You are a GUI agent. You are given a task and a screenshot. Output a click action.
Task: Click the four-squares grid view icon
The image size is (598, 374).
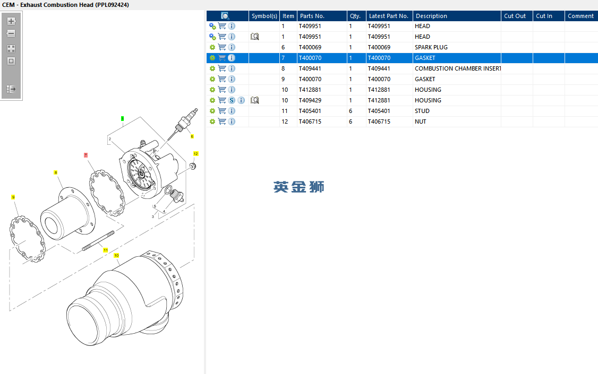click(11, 49)
